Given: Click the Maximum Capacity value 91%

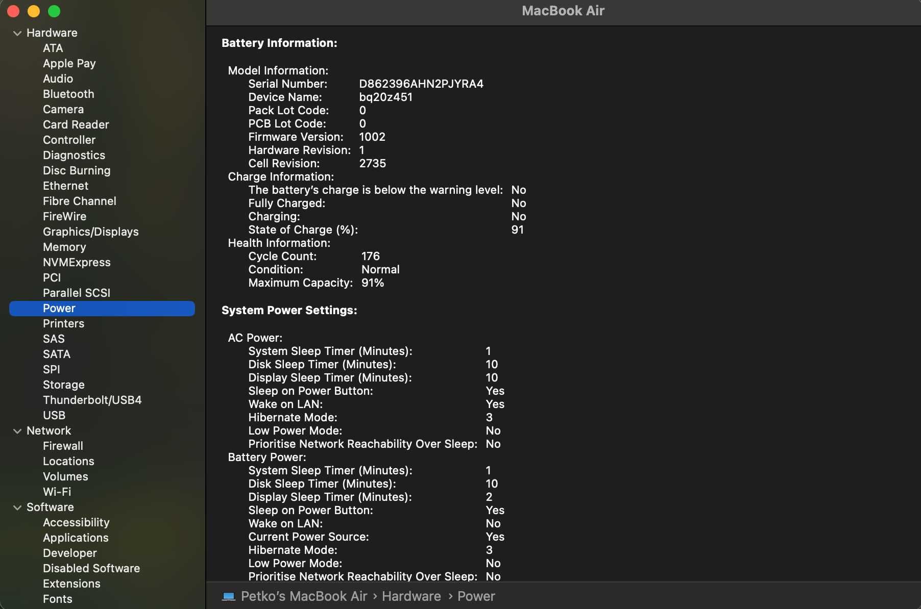Looking at the screenshot, I should pos(373,283).
